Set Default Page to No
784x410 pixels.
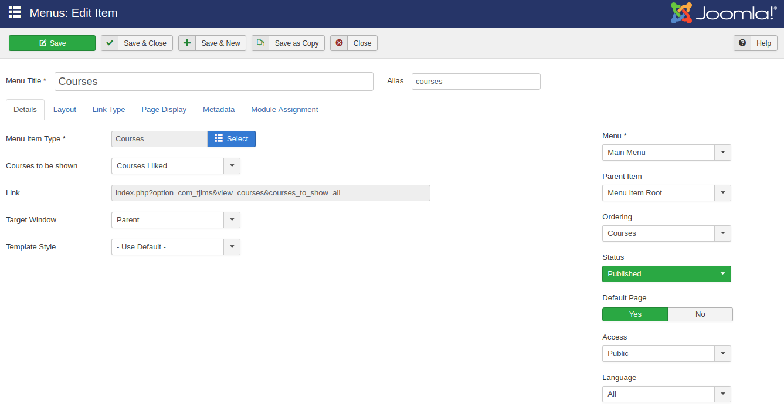(700, 314)
